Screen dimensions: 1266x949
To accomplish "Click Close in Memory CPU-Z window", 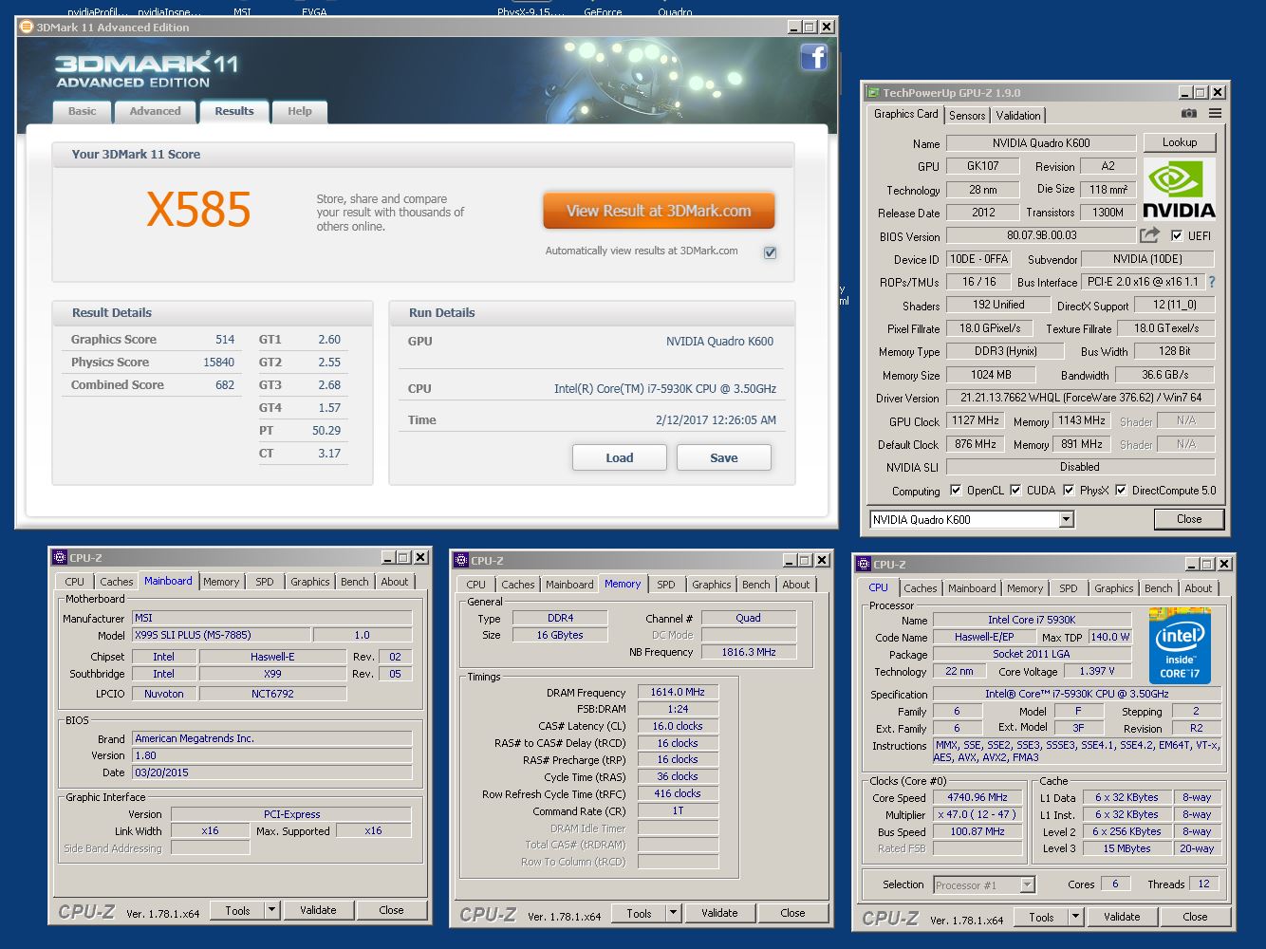I will coord(792,914).
